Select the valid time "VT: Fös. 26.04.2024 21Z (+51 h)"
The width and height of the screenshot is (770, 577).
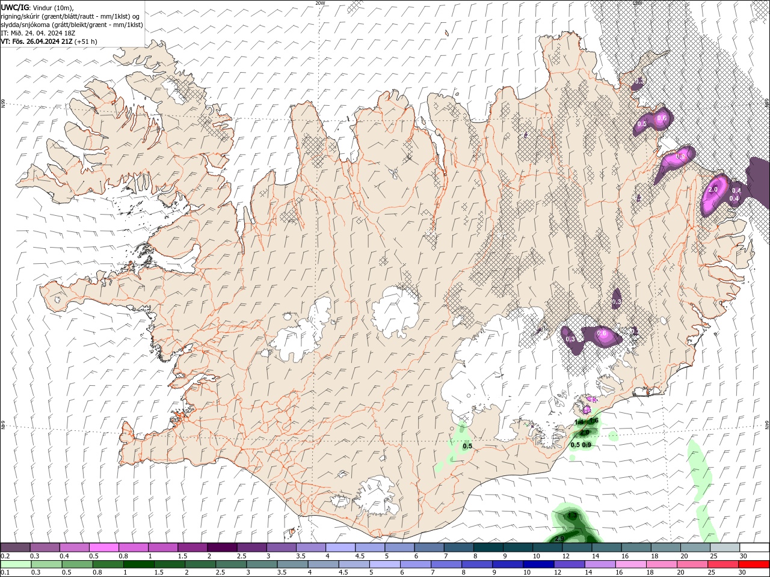pyautogui.click(x=49, y=41)
